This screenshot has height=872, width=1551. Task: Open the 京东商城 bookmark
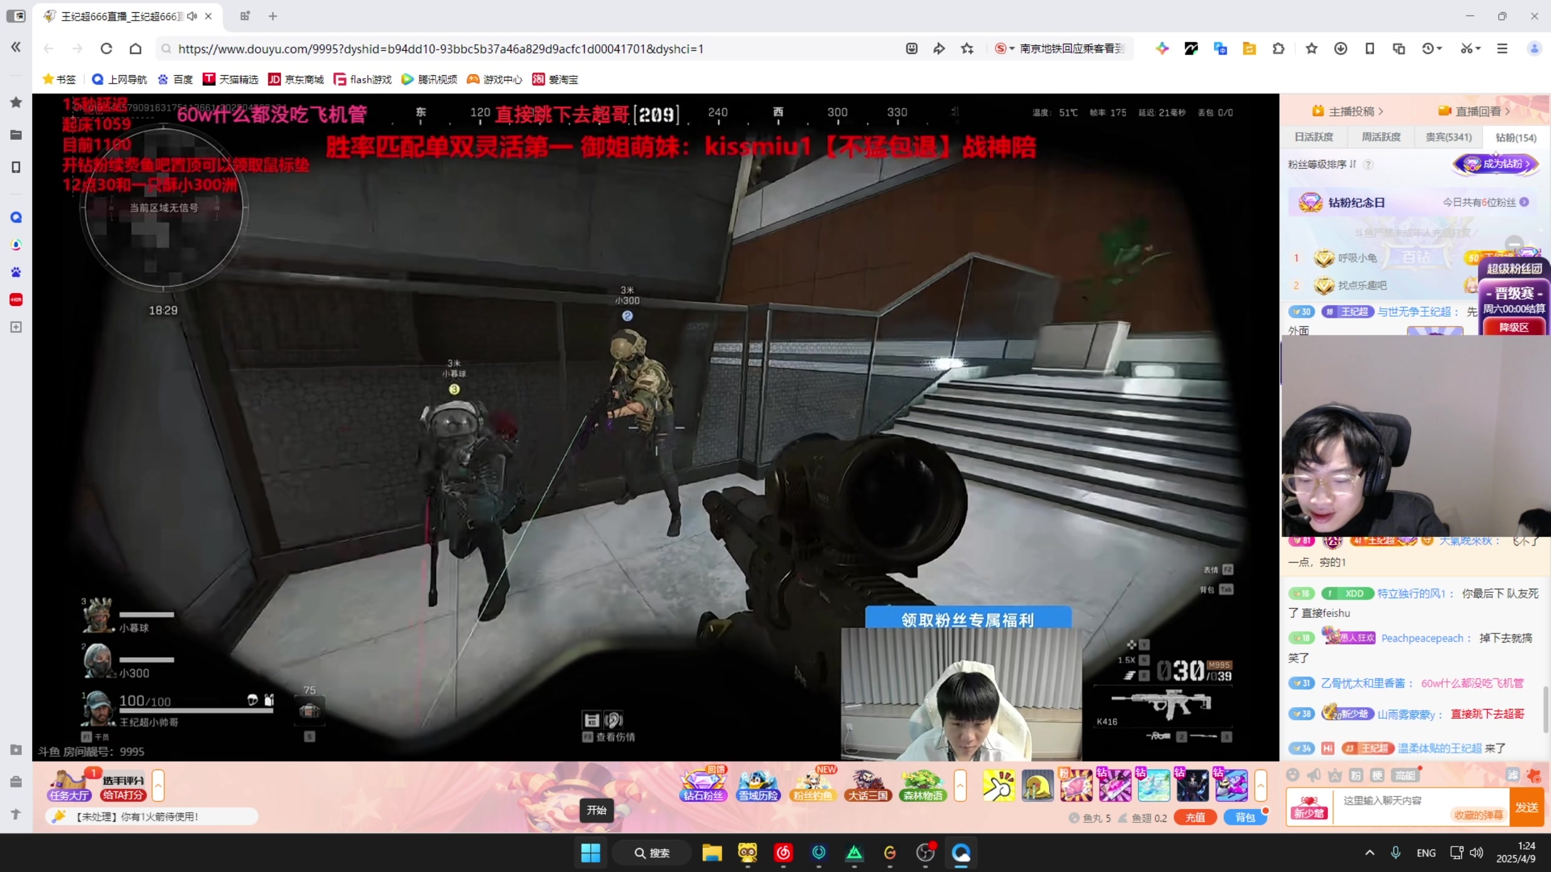[x=296, y=79]
